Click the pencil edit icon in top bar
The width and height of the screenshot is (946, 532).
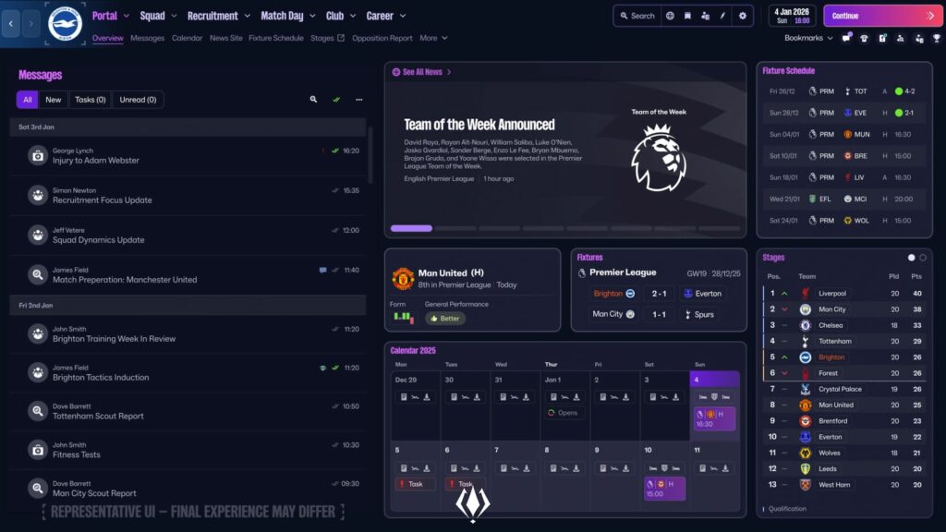click(722, 16)
